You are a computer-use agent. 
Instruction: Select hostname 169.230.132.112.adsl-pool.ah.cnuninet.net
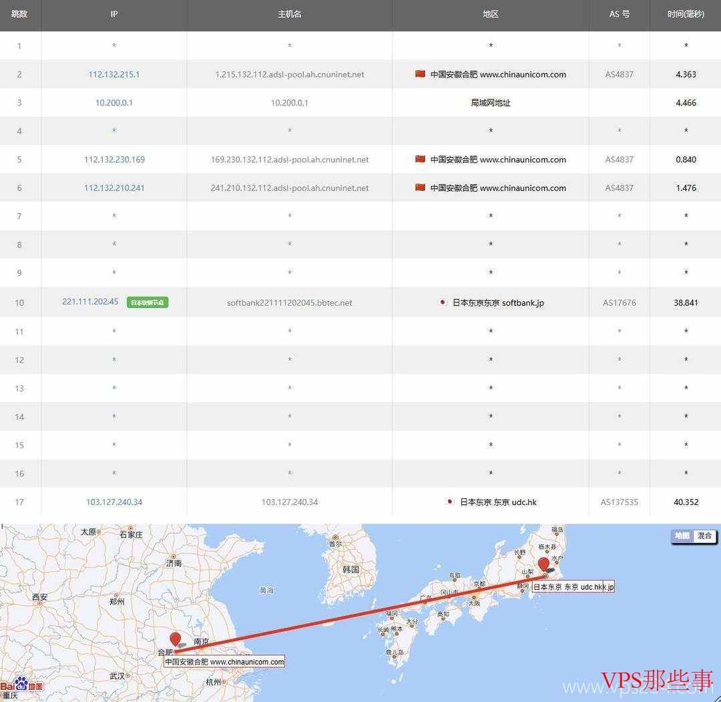click(x=290, y=160)
